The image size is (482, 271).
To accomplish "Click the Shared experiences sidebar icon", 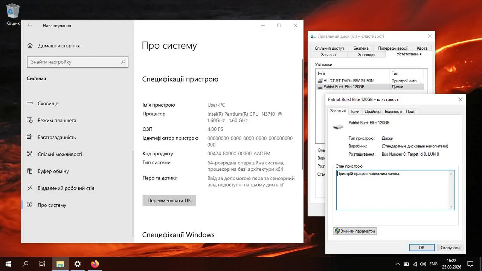I will [30, 154].
